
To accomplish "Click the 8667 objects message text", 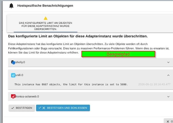I will (71, 84).
